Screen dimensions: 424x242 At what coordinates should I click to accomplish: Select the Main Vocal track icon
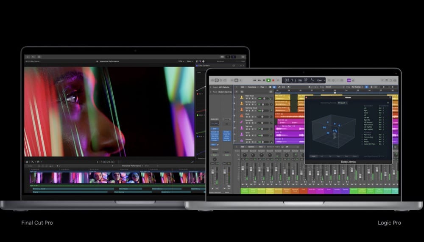pyautogui.click(x=242, y=97)
